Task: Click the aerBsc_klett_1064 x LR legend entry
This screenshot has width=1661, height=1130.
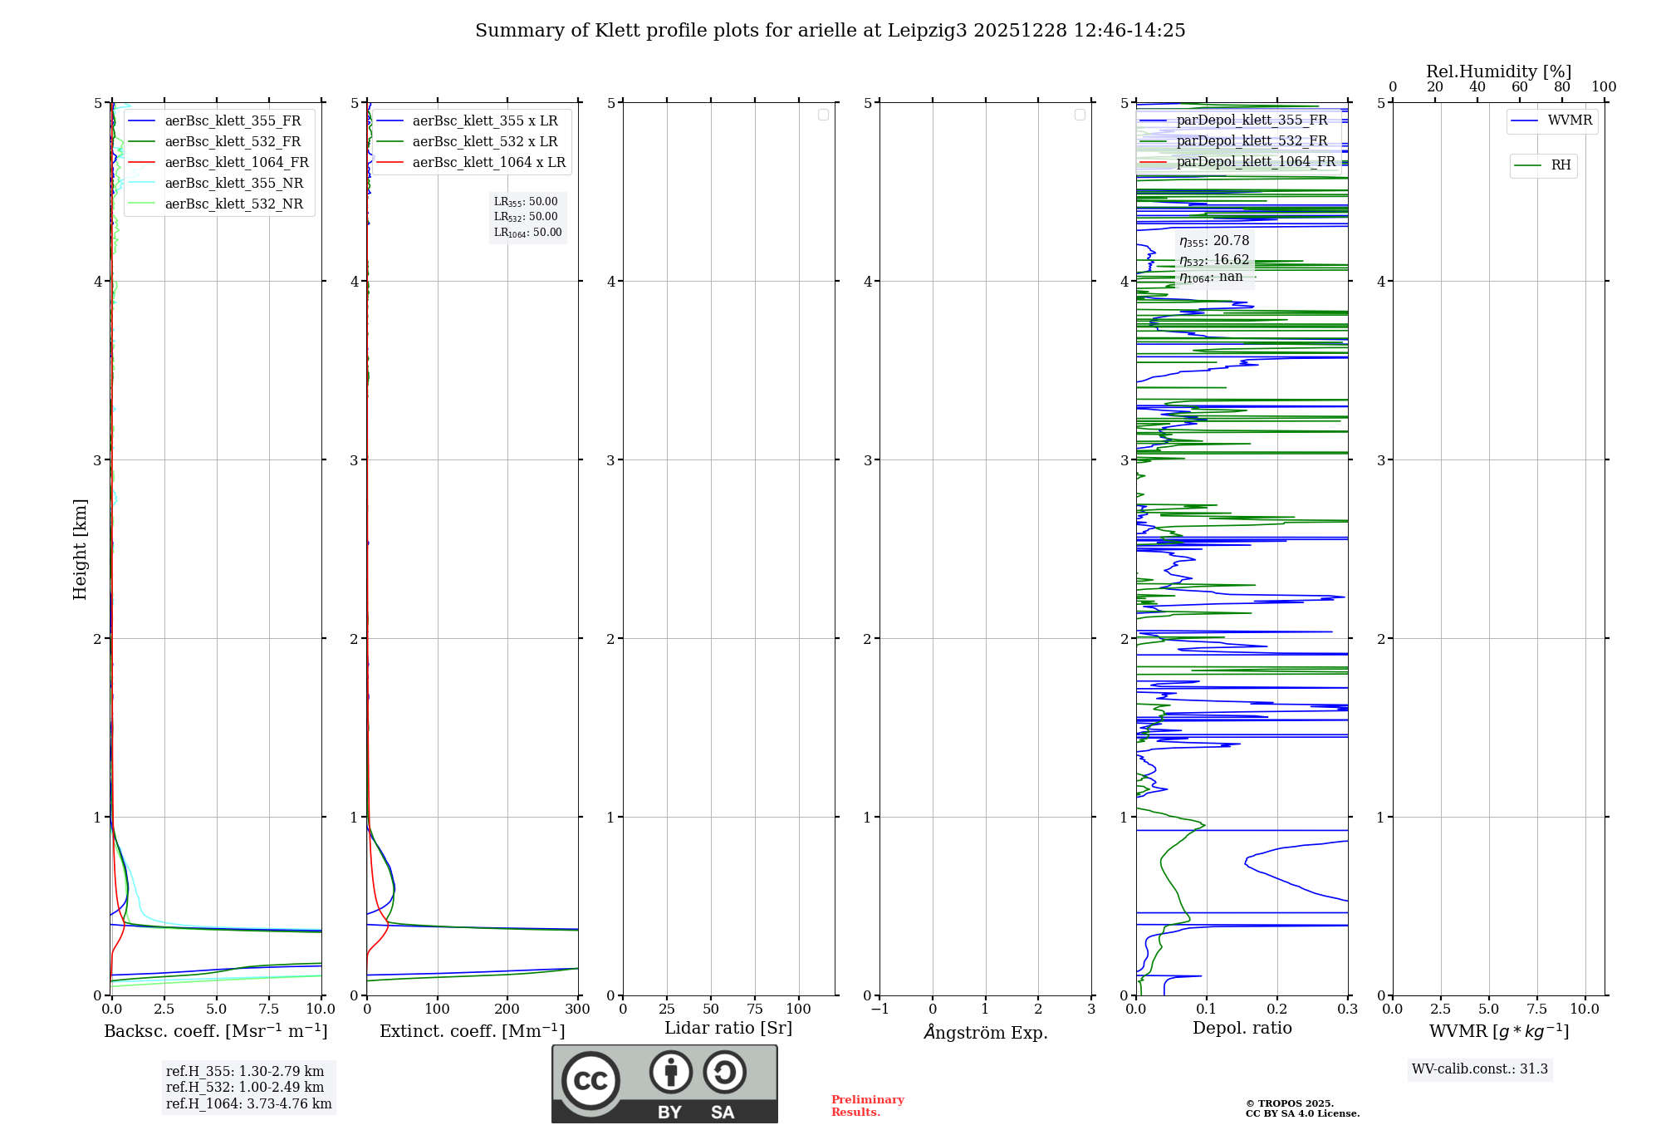Action: tap(488, 163)
